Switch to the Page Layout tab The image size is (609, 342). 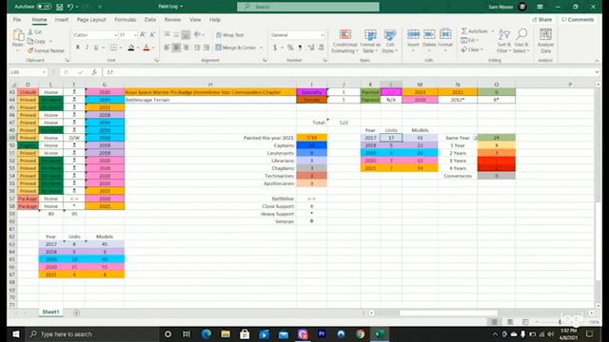91,19
